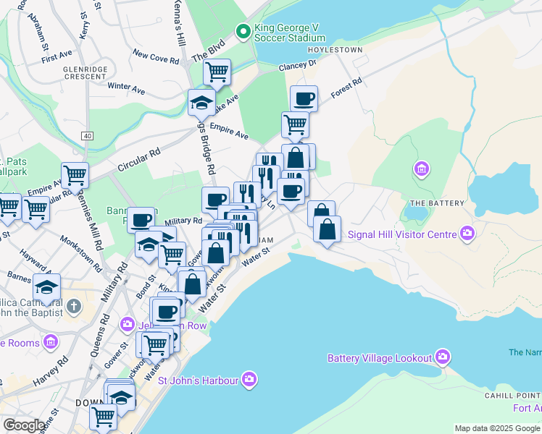The image size is (542, 434).
Task: Select the Battery Village Lookout camera icon
Action: point(443,357)
